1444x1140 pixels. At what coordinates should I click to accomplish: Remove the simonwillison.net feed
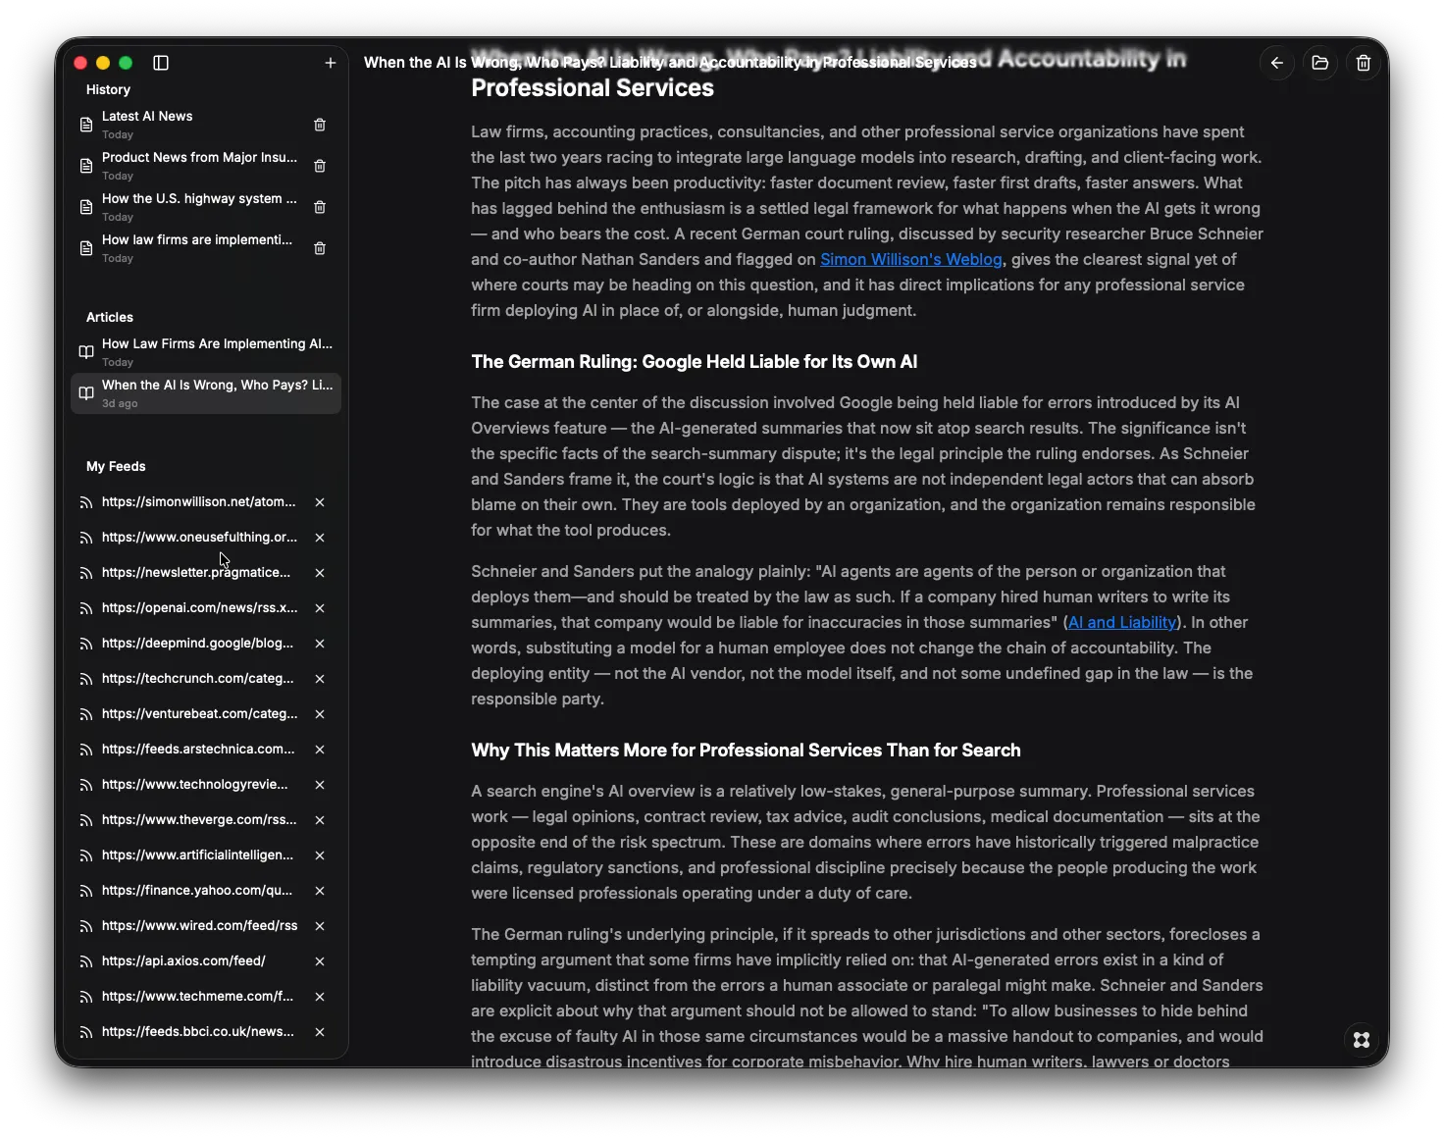click(320, 502)
